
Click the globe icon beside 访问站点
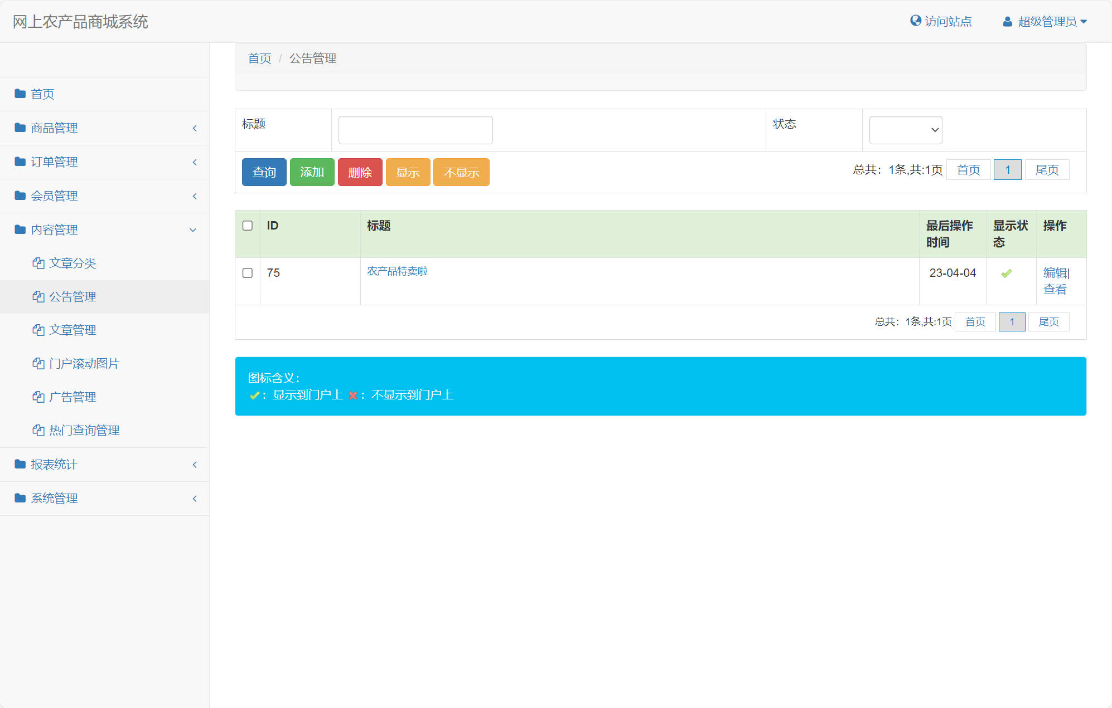click(x=915, y=21)
